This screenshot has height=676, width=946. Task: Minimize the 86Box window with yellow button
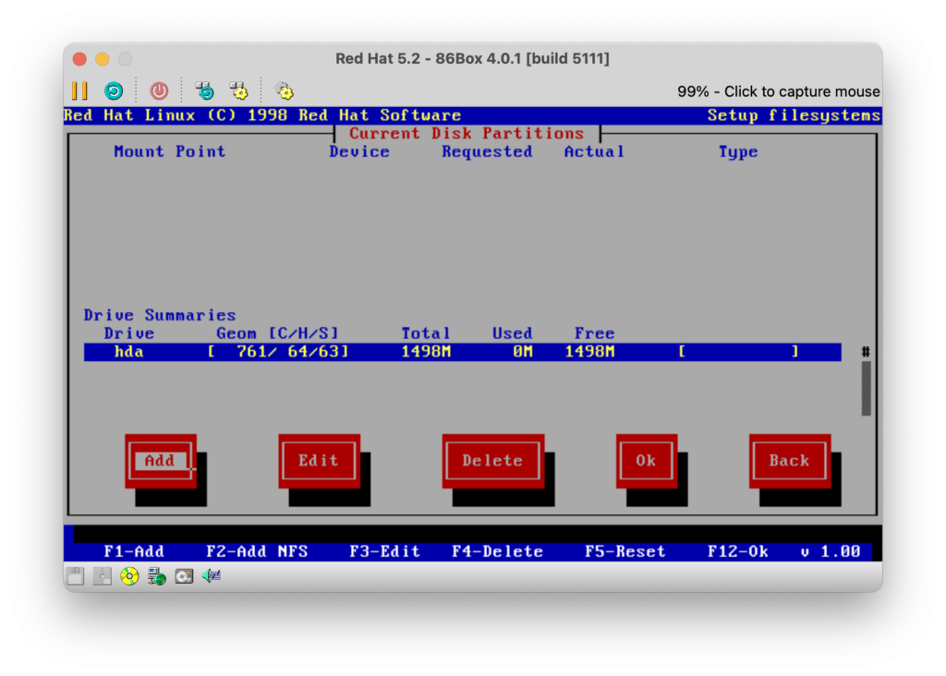pos(103,58)
